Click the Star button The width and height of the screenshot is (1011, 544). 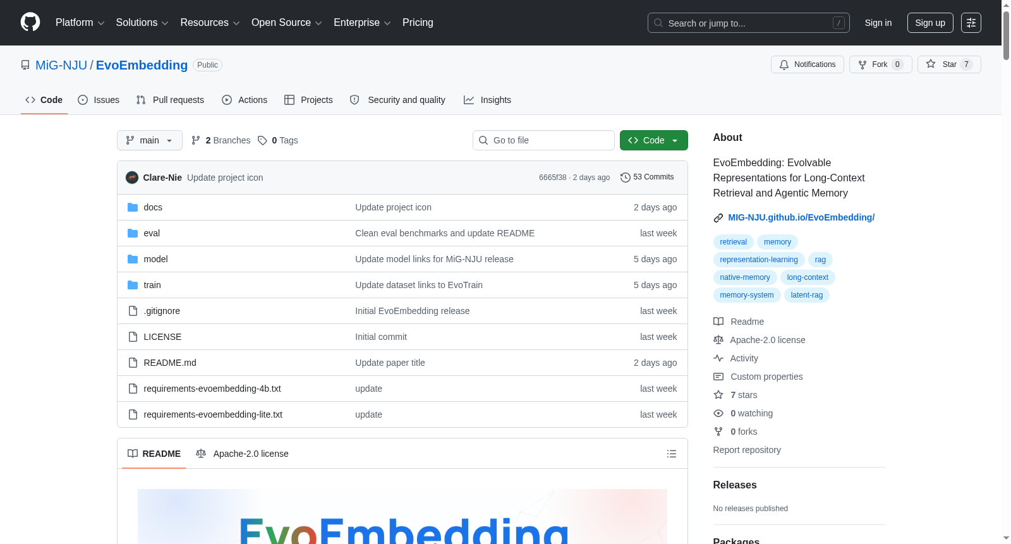click(949, 64)
